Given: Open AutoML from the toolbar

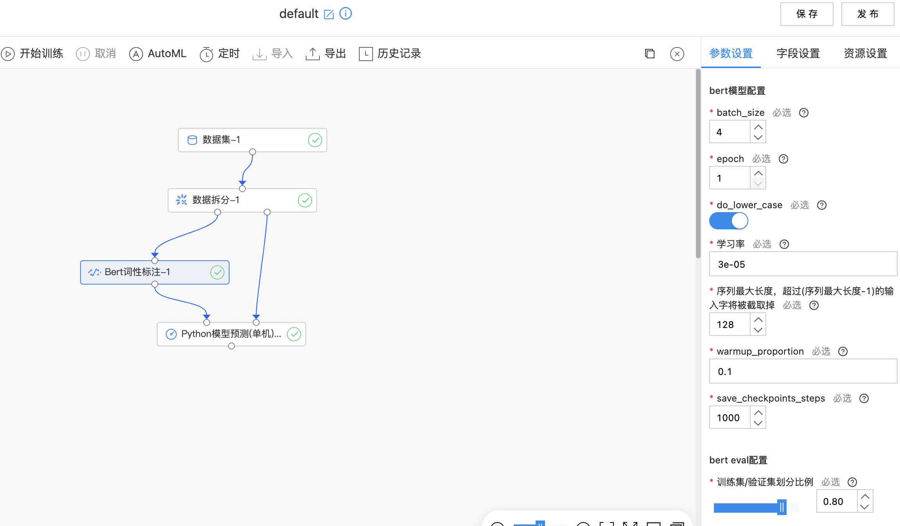Looking at the screenshot, I should (x=158, y=54).
